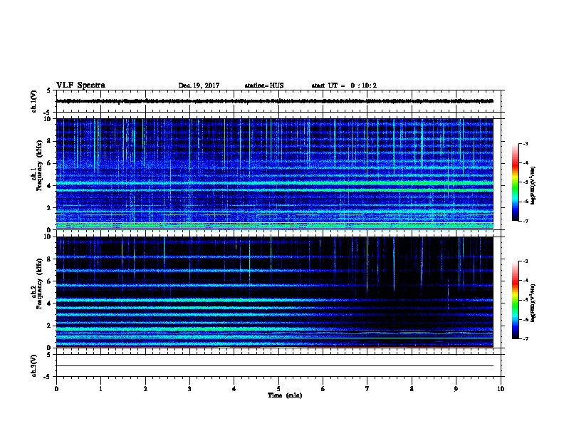This screenshot has width=564, height=436.
Task: Click the "ch.1(V)" axis label
Action: 34,101
